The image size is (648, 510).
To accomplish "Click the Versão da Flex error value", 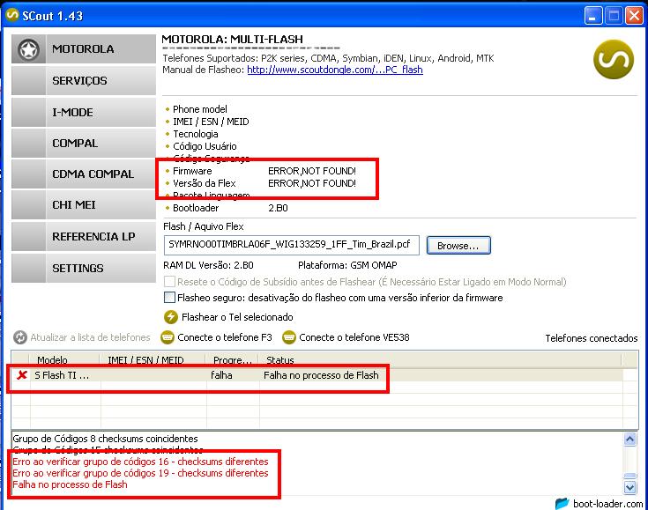I will [x=312, y=183].
